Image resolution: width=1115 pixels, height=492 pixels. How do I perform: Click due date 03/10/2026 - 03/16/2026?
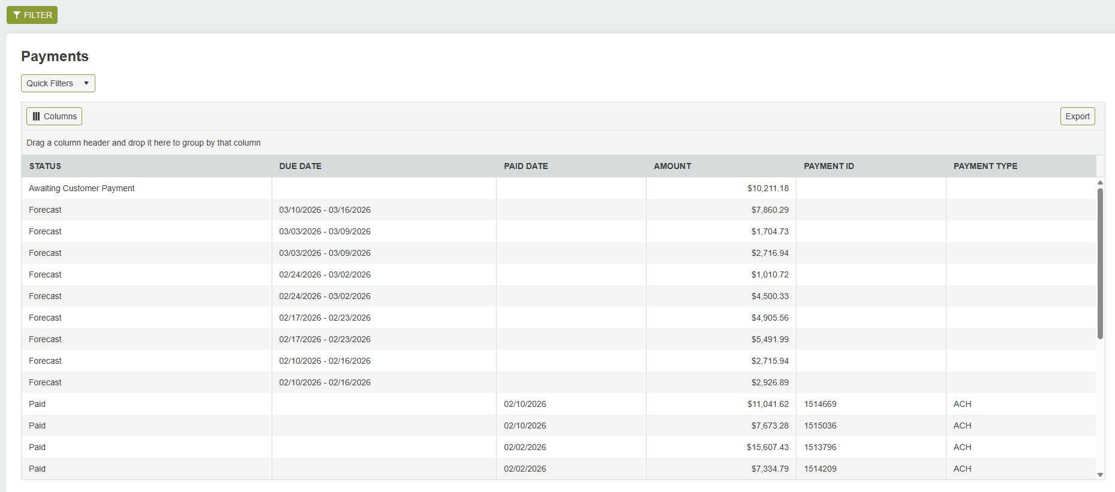click(x=324, y=210)
